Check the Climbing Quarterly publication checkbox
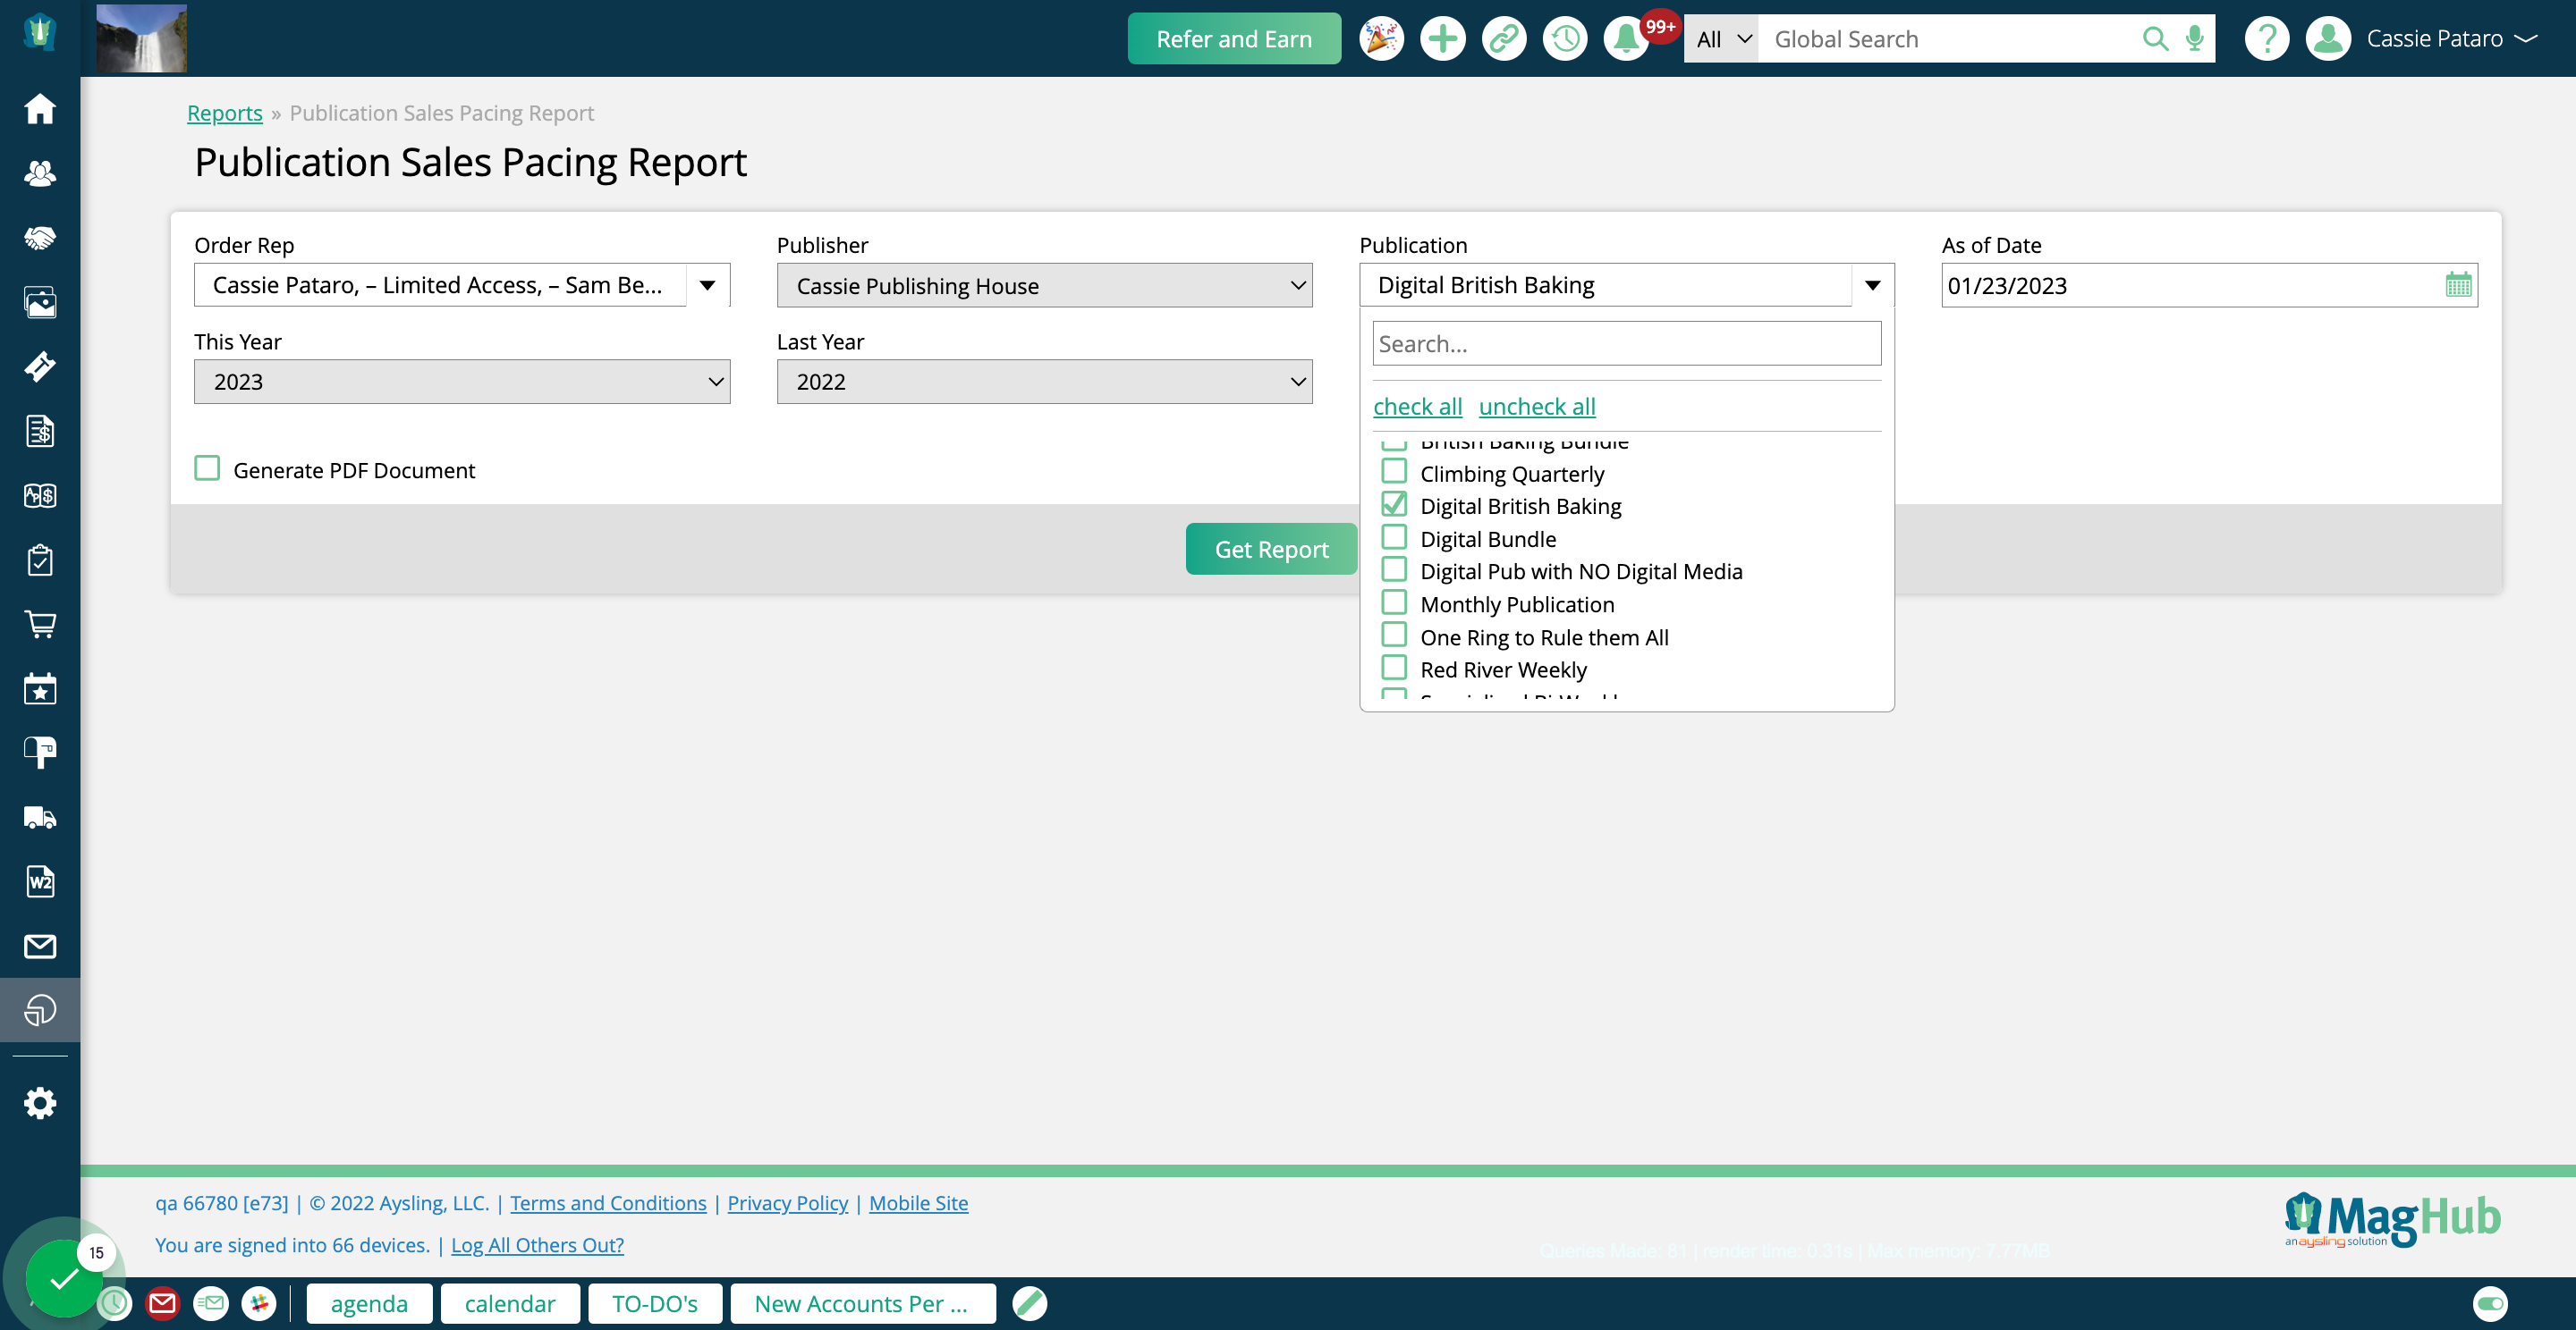Image resolution: width=2576 pixels, height=1330 pixels. 1394,472
